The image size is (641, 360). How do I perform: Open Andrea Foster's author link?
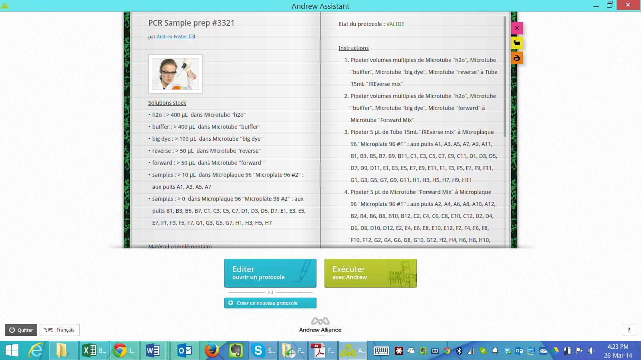tap(172, 37)
